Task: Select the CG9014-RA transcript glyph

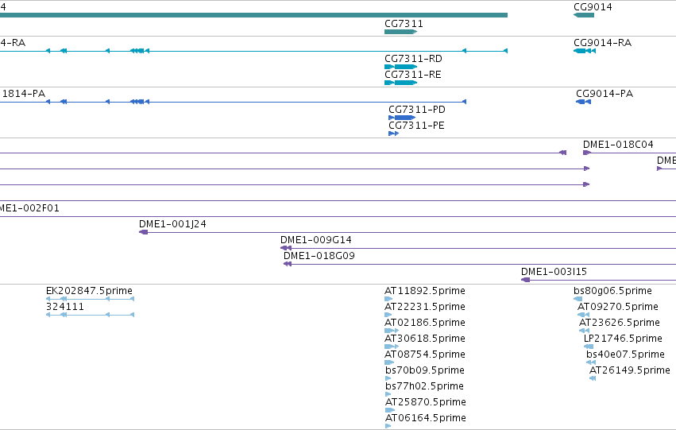Action: (585, 51)
